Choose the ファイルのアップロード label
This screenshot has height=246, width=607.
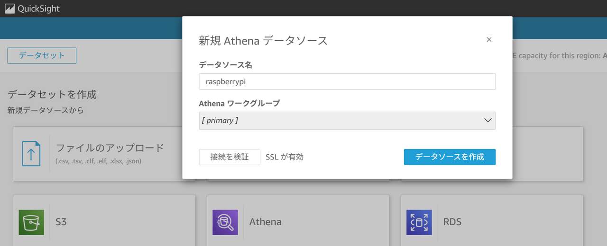point(110,148)
